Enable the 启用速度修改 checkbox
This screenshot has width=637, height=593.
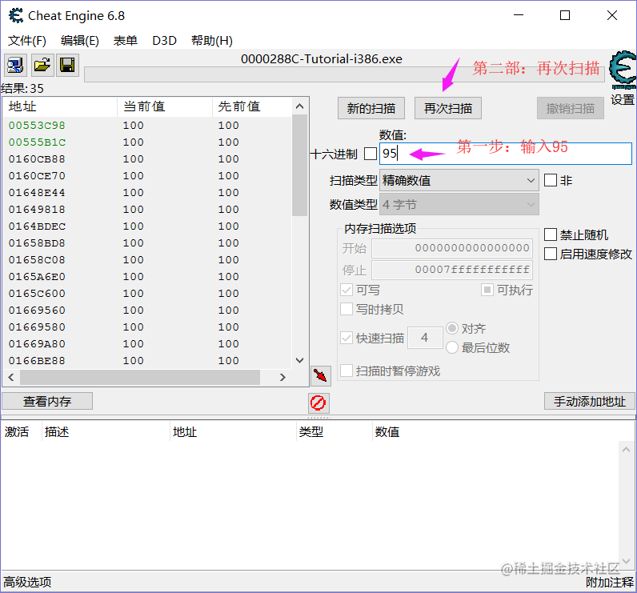tap(550, 254)
